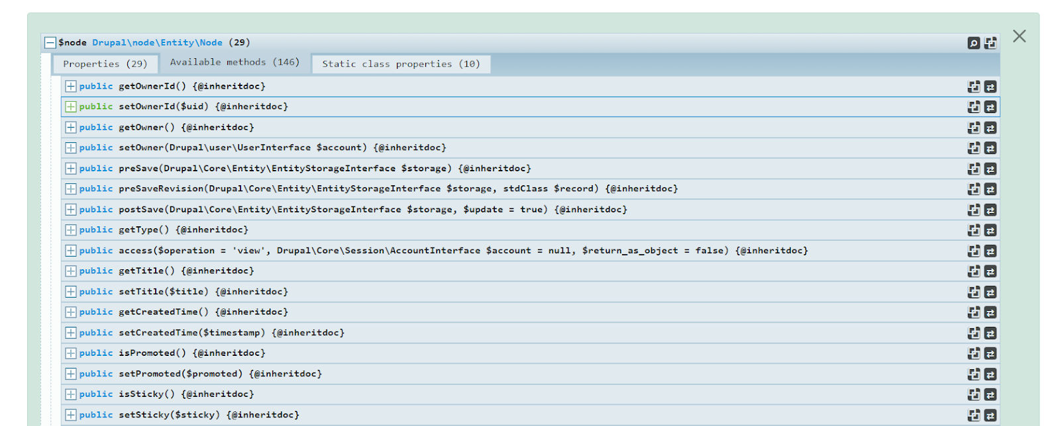The width and height of the screenshot is (1060, 426).
Task: Switch to the Properties (29) tab
Action: pyautogui.click(x=105, y=64)
